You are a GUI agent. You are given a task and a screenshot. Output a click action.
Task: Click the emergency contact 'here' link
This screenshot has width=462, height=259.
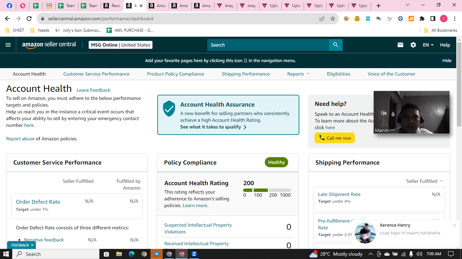[x=29, y=125]
